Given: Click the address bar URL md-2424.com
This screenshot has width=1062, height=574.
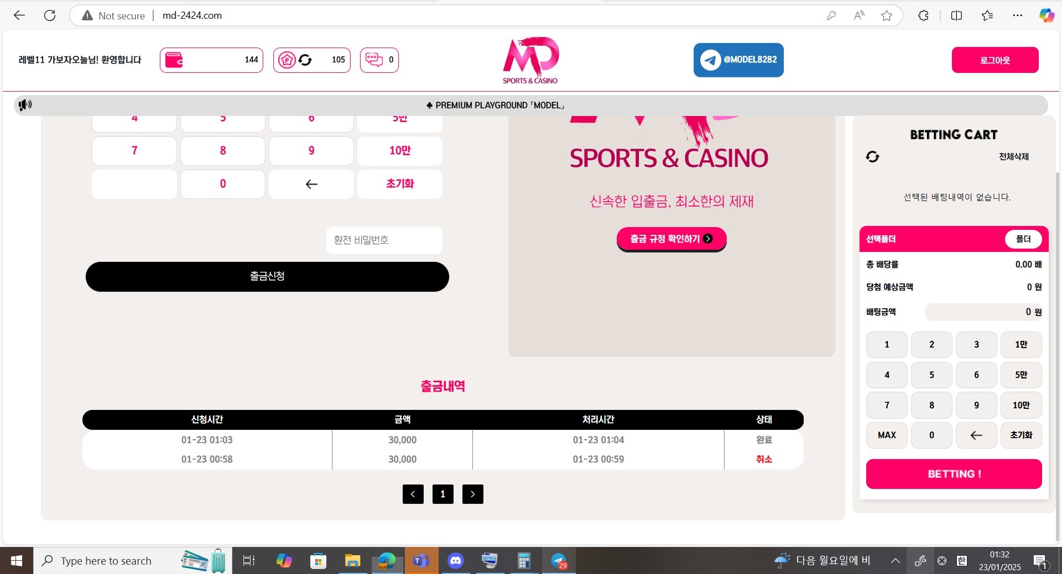Looking at the screenshot, I should coord(192,15).
